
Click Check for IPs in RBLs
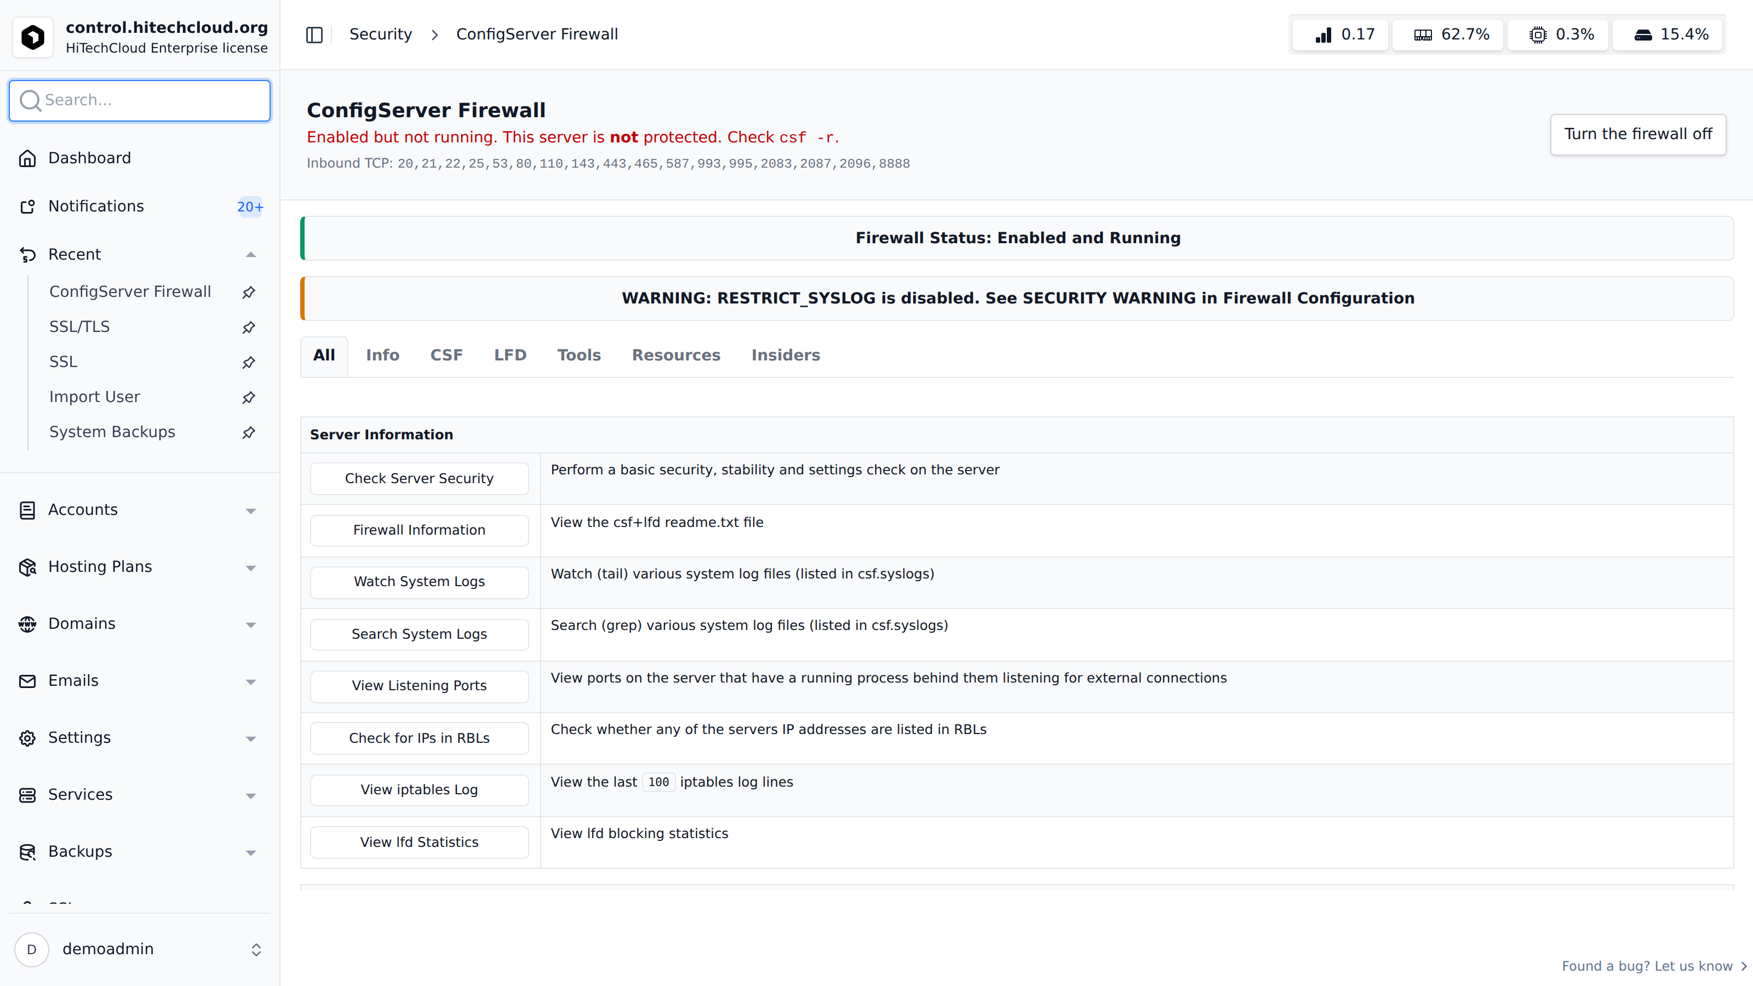click(x=419, y=738)
